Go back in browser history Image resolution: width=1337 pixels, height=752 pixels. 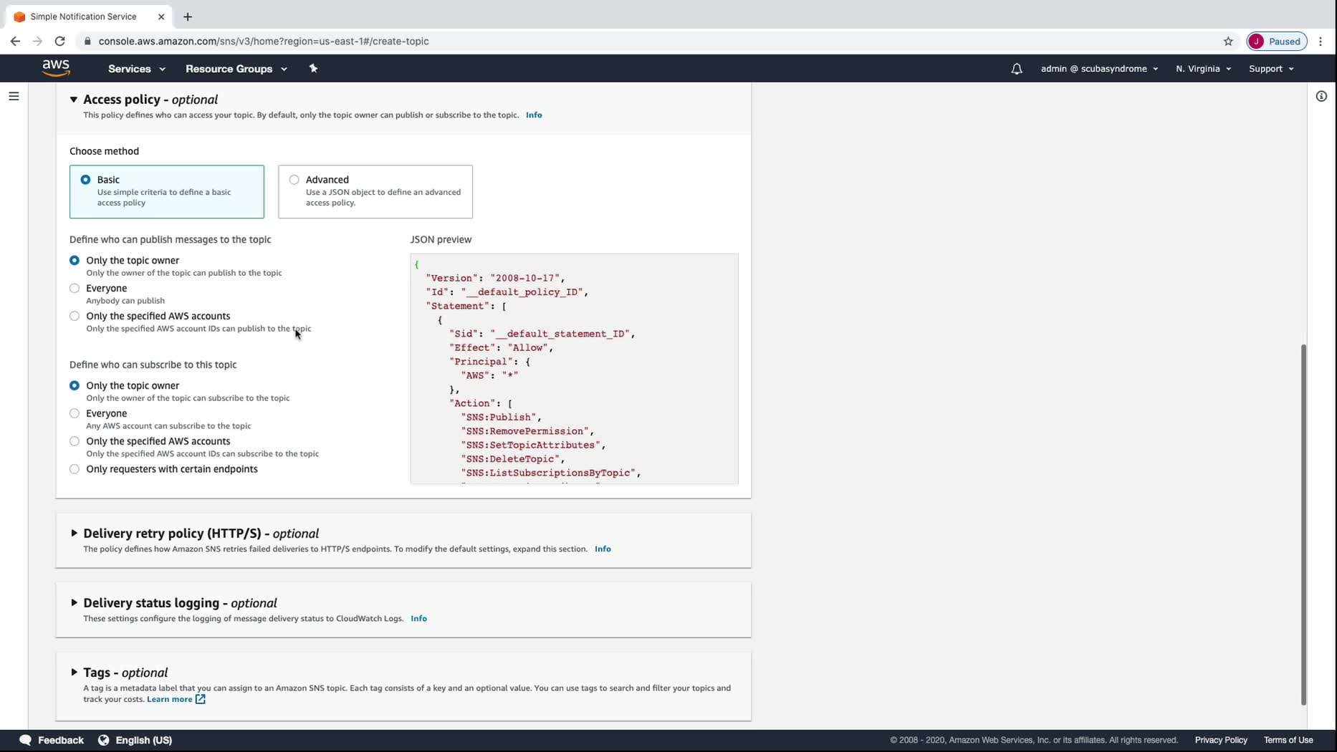(15, 41)
